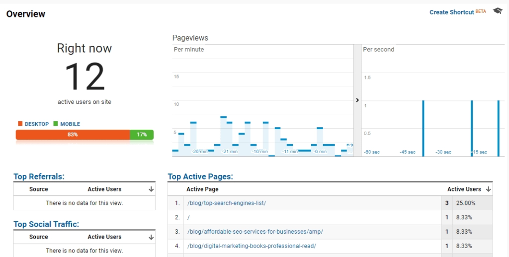Viewport: 509px width, 257px height.
Task: Click the green Mobile legend square
Action: click(56, 124)
